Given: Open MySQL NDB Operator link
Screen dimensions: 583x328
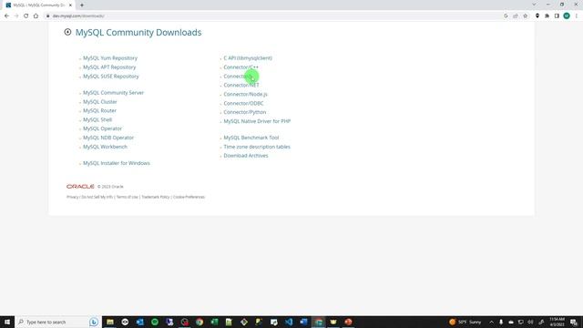Looking at the screenshot, I should [108, 138].
